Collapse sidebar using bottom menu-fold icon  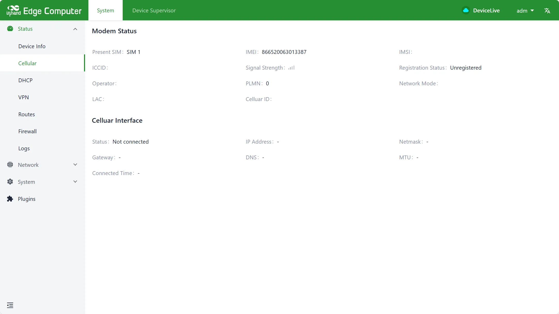pyautogui.click(x=10, y=305)
